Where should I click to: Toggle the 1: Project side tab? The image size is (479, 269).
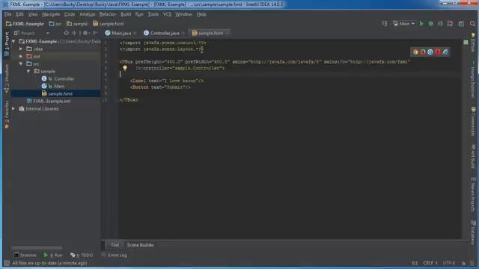point(7,45)
